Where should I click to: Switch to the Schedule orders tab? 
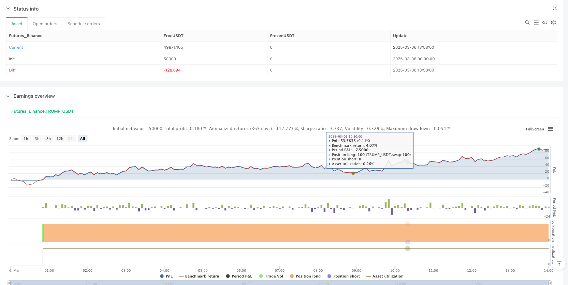click(x=84, y=24)
